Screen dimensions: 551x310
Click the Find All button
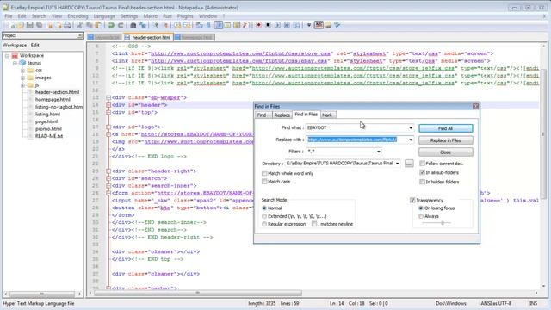point(446,128)
